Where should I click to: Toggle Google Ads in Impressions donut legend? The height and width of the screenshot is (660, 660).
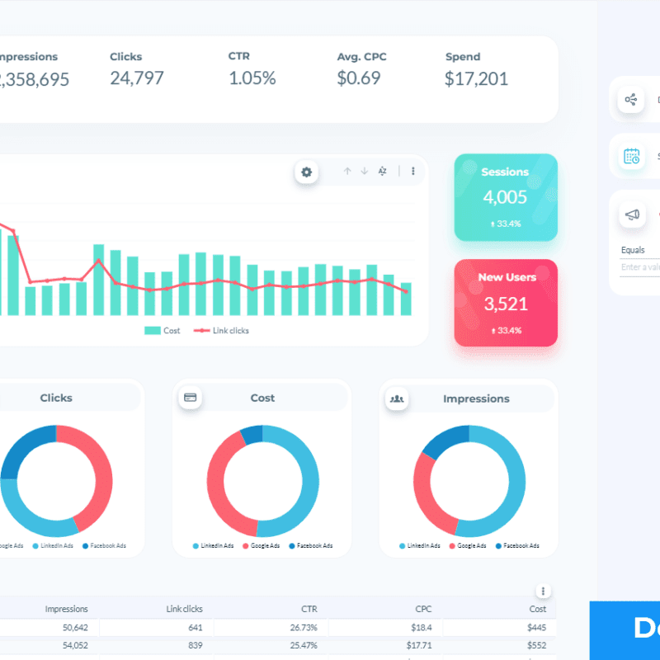pyautogui.click(x=468, y=546)
